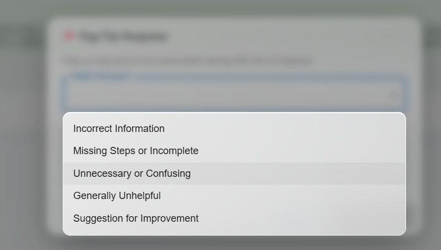Click the blurred dialog title text
The image size is (441, 250).
[x=123, y=37]
